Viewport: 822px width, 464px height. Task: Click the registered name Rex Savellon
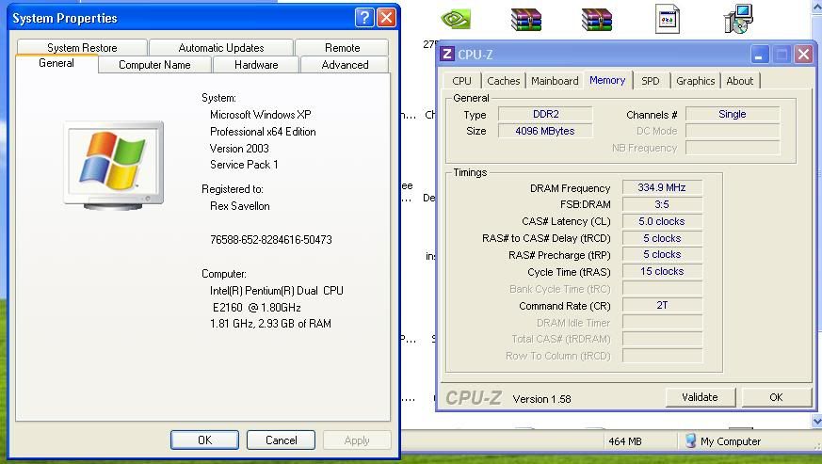click(239, 206)
